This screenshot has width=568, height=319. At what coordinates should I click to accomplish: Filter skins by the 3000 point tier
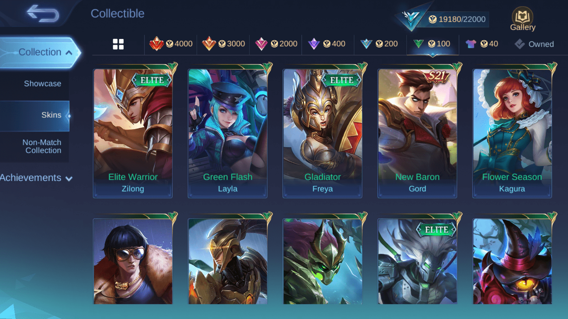[x=223, y=44]
